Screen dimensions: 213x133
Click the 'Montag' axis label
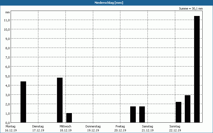10,126
